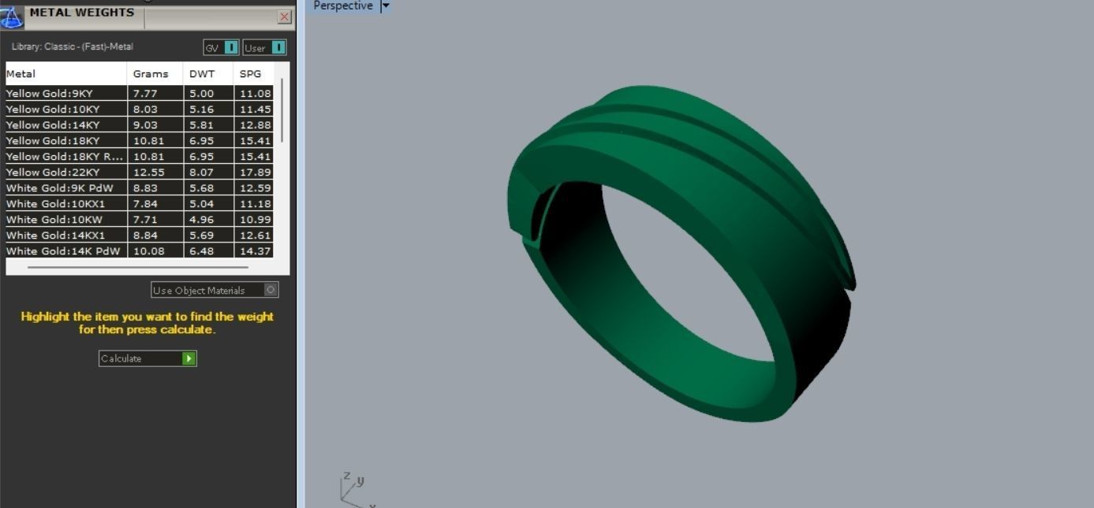Click the 12.55 grams value

[148, 172]
